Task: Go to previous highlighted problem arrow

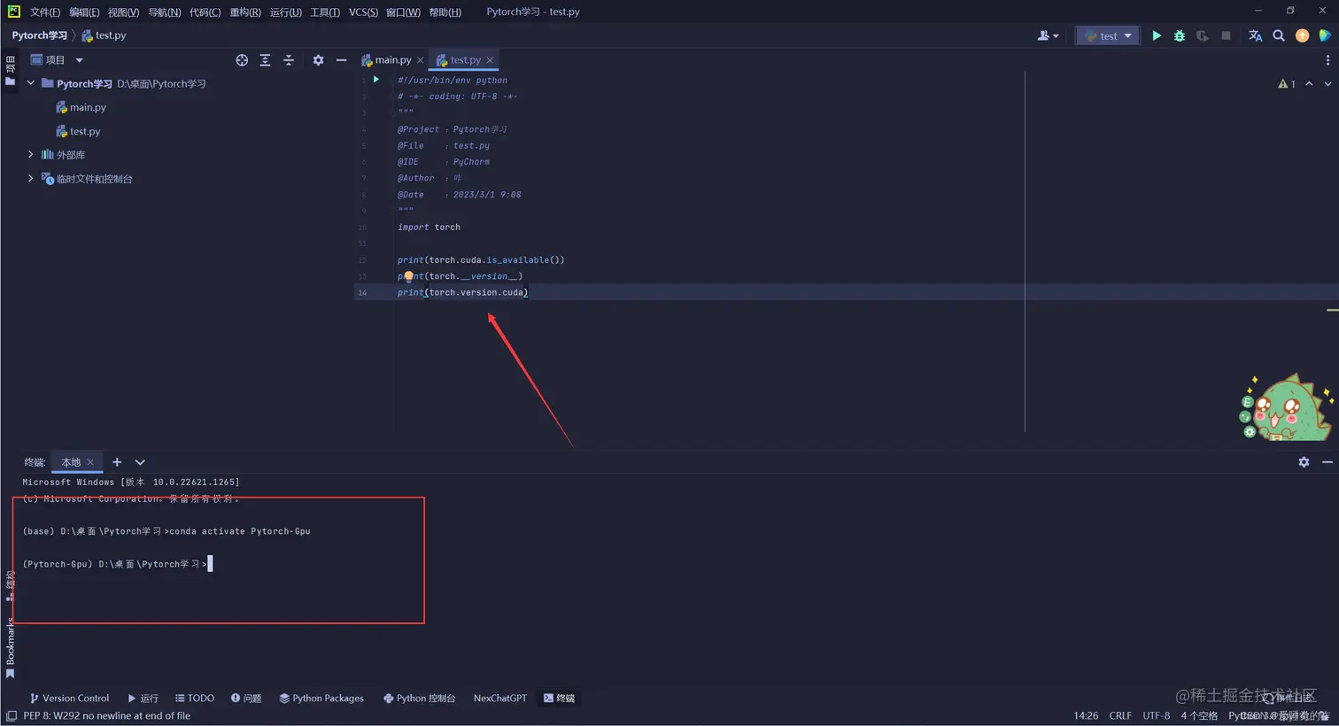Action: [1309, 84]
